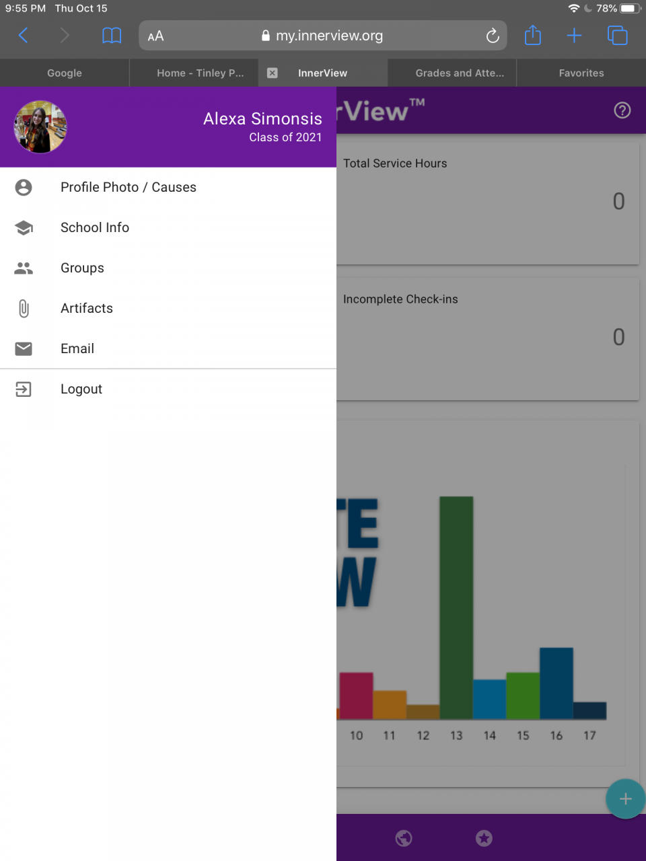The width and height of the screenshot is (646, 861).
Task: Open the Safari share sheet
Action: tap(533, 35)
